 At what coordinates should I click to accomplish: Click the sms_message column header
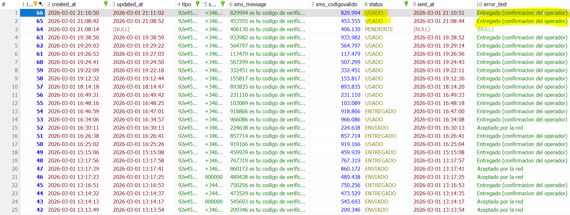[x=250, y=4]
